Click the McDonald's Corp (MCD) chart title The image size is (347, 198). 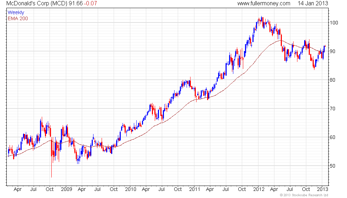(x=37, y=4)
